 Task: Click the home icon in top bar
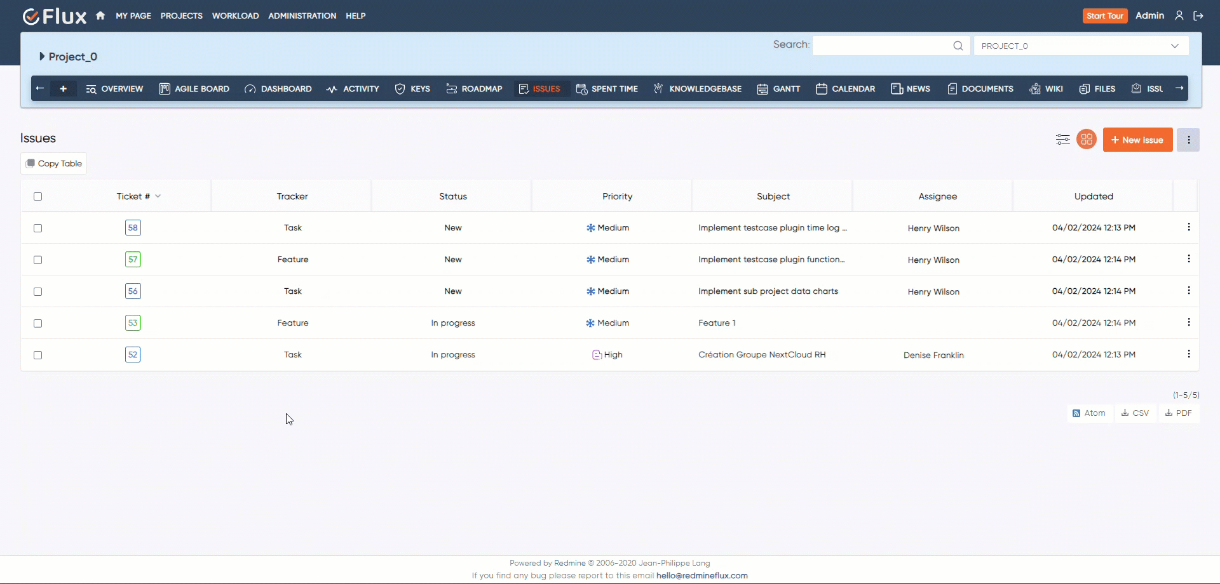pos(100,16)
